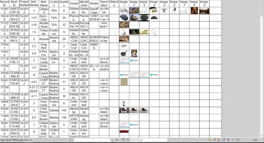Open the Main Model design options dropdown
264x143 pixels.
point(149,140)
